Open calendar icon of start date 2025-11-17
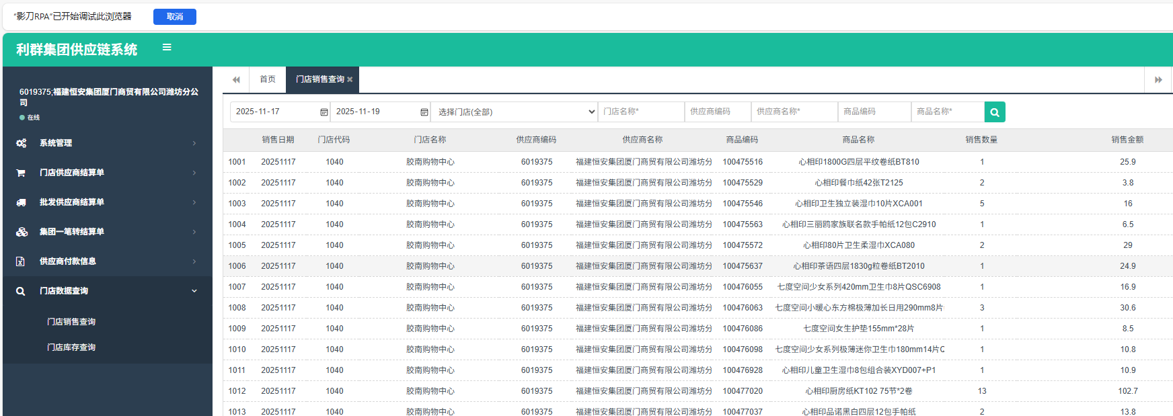The width and height of the screenshot is (1173, 416). [324, 112]
